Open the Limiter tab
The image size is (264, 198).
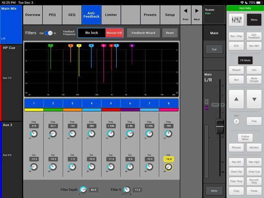tap(111, 15)
